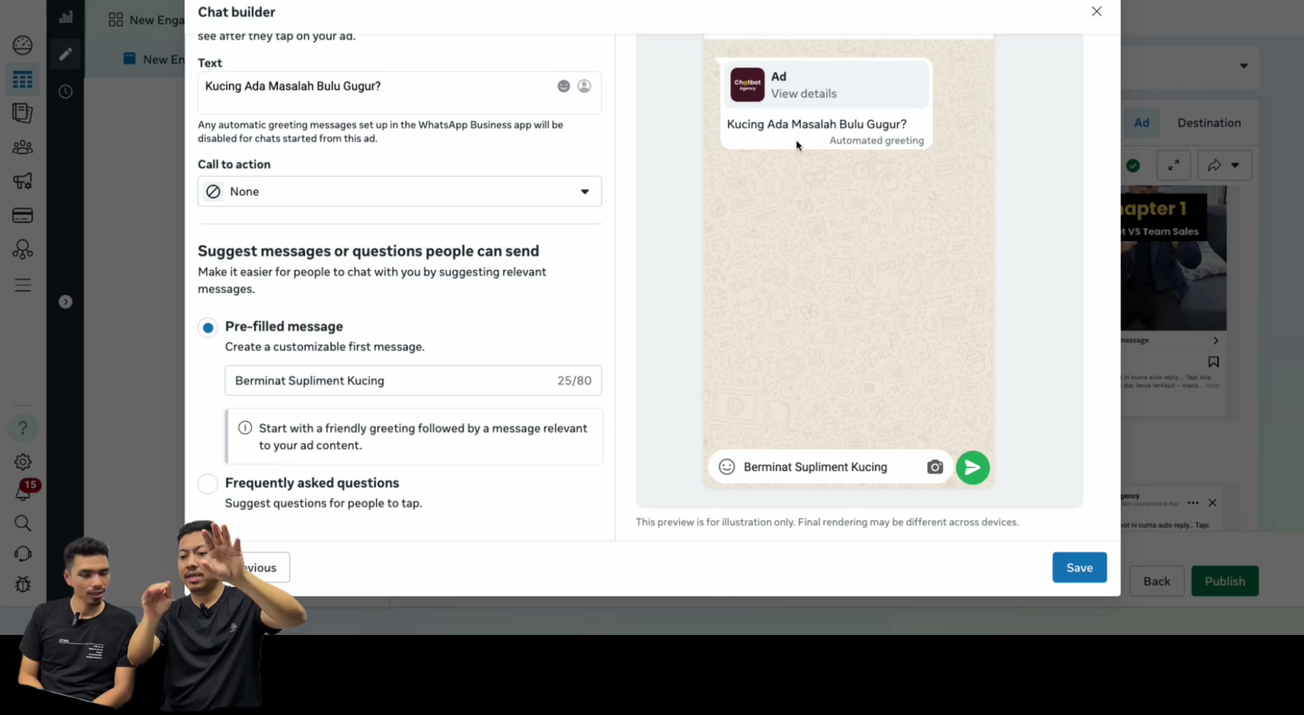Expand the ad preview to fullscreen
The height and width of the screenshot is (715, 1304).
1173,166
